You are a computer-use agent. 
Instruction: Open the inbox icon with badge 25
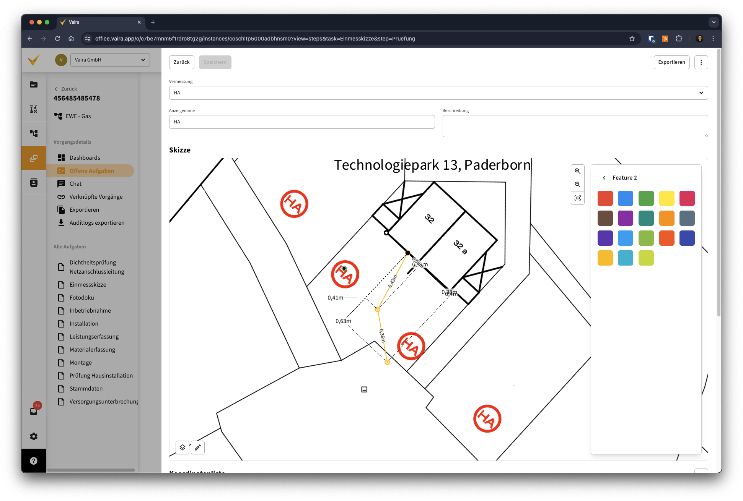[34, 411]
